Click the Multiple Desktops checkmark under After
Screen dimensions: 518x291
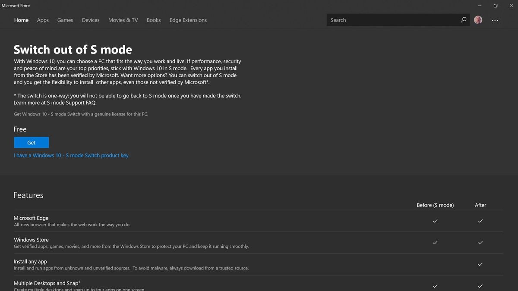coord(480,286)
